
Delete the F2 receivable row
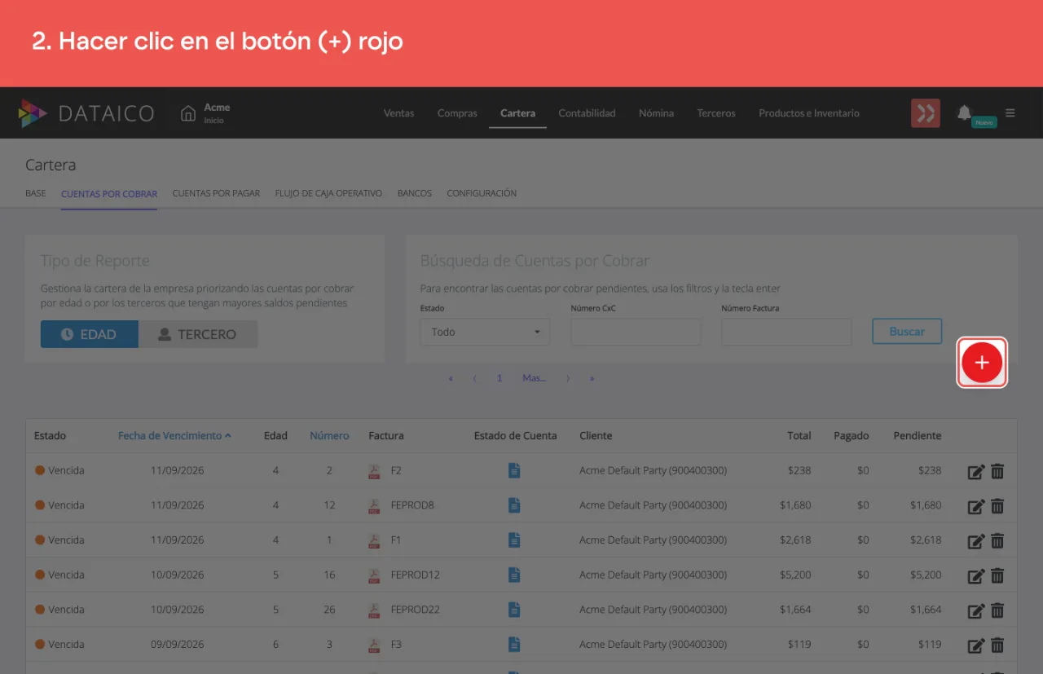pos(997,471)
